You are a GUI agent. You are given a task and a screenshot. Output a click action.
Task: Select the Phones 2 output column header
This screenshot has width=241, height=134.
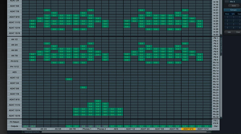coord(101,129)
